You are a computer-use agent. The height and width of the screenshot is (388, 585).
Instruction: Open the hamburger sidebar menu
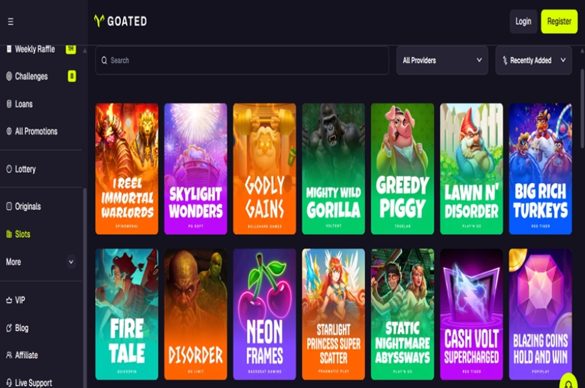click(11, 21)
